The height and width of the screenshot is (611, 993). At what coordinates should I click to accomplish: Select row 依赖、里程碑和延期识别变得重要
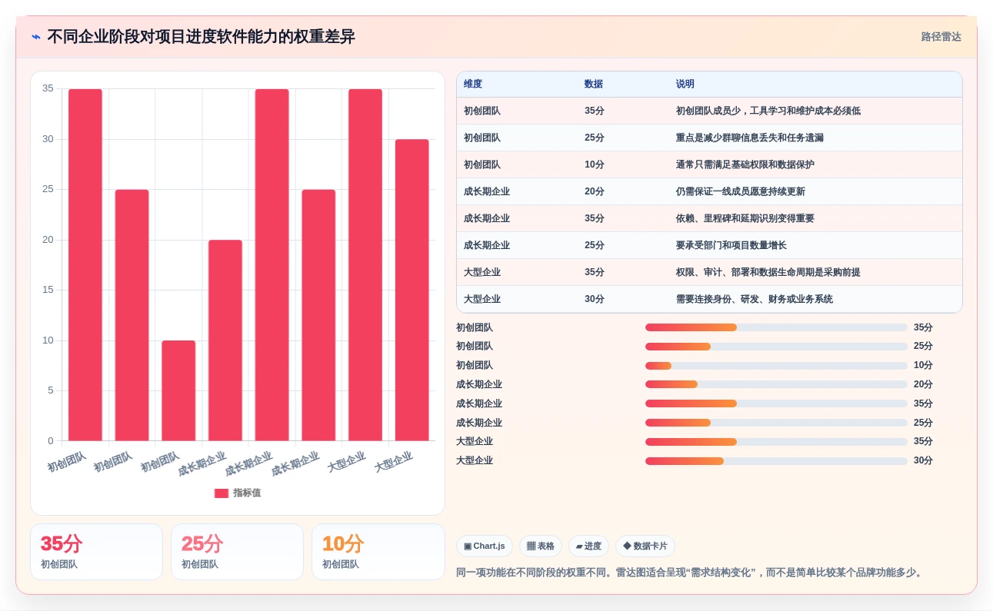tap(709, 218)
